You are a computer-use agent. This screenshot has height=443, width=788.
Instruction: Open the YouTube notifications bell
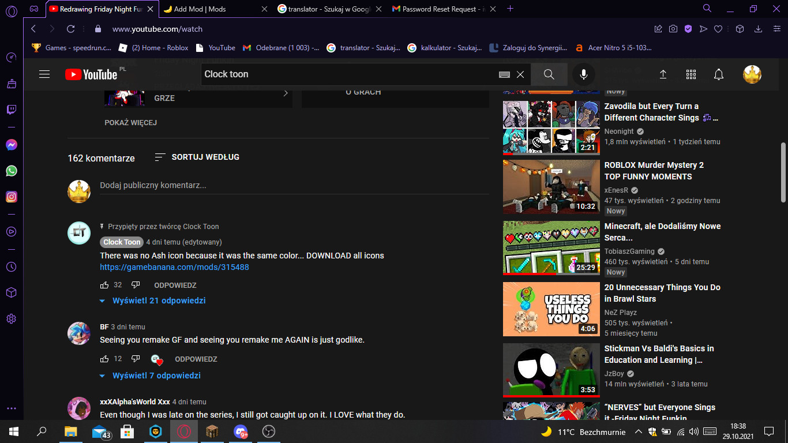coord(718,74)
